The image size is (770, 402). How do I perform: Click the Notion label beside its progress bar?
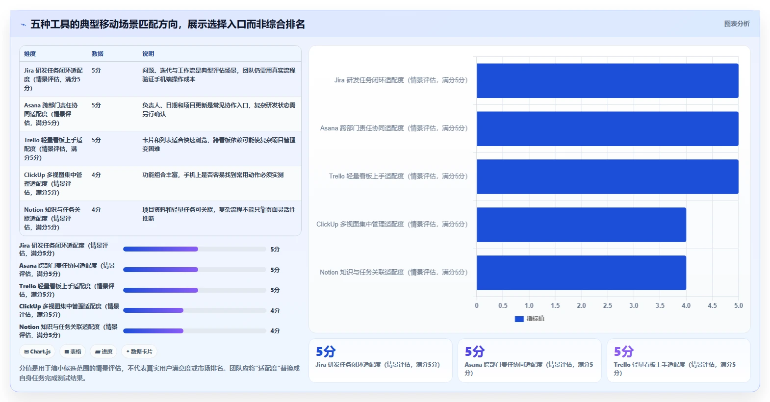click(69, 331)
